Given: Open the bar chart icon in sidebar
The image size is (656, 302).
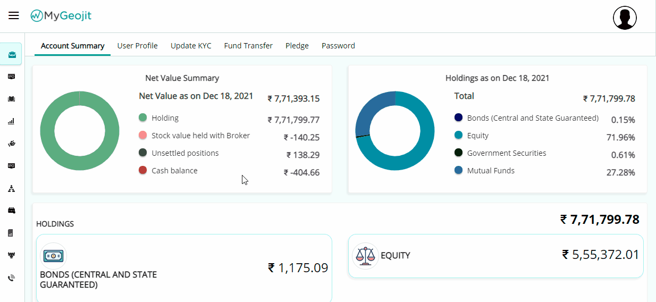Looking at the screenshot, I should [x=11, y=121].
